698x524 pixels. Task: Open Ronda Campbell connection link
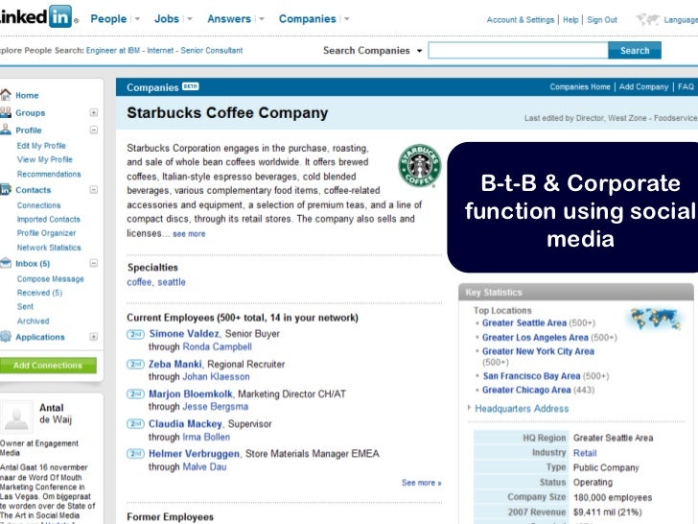pyautogui.click(x=218, y=346)
